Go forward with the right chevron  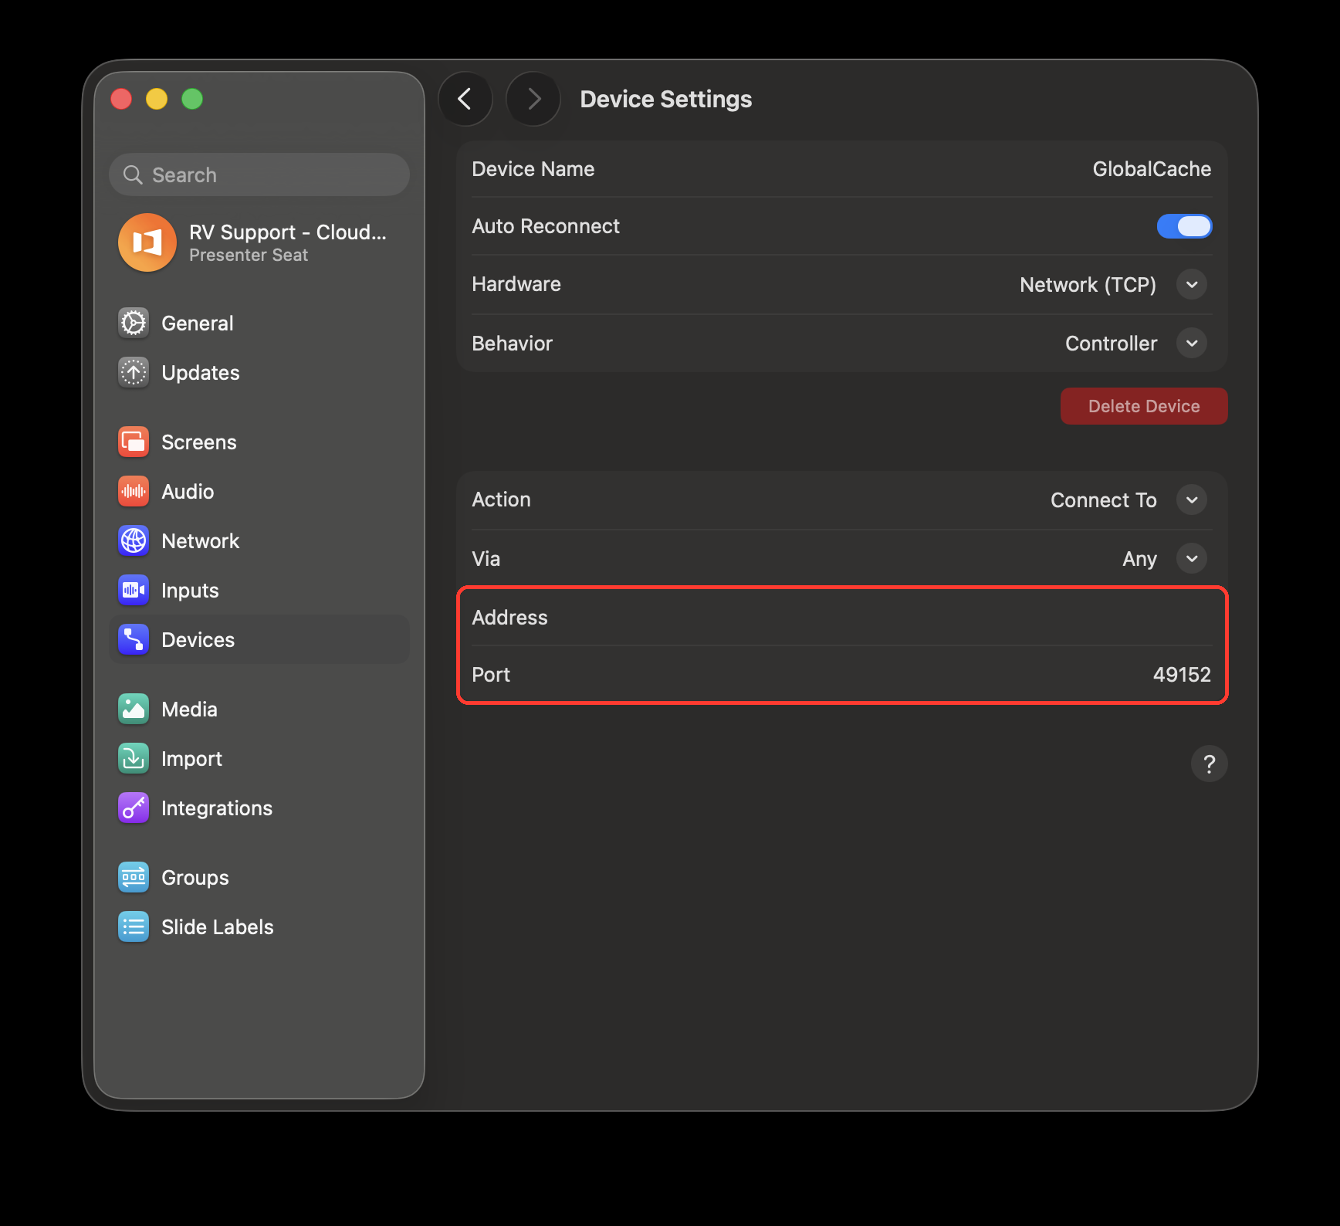tap(533, 99)
